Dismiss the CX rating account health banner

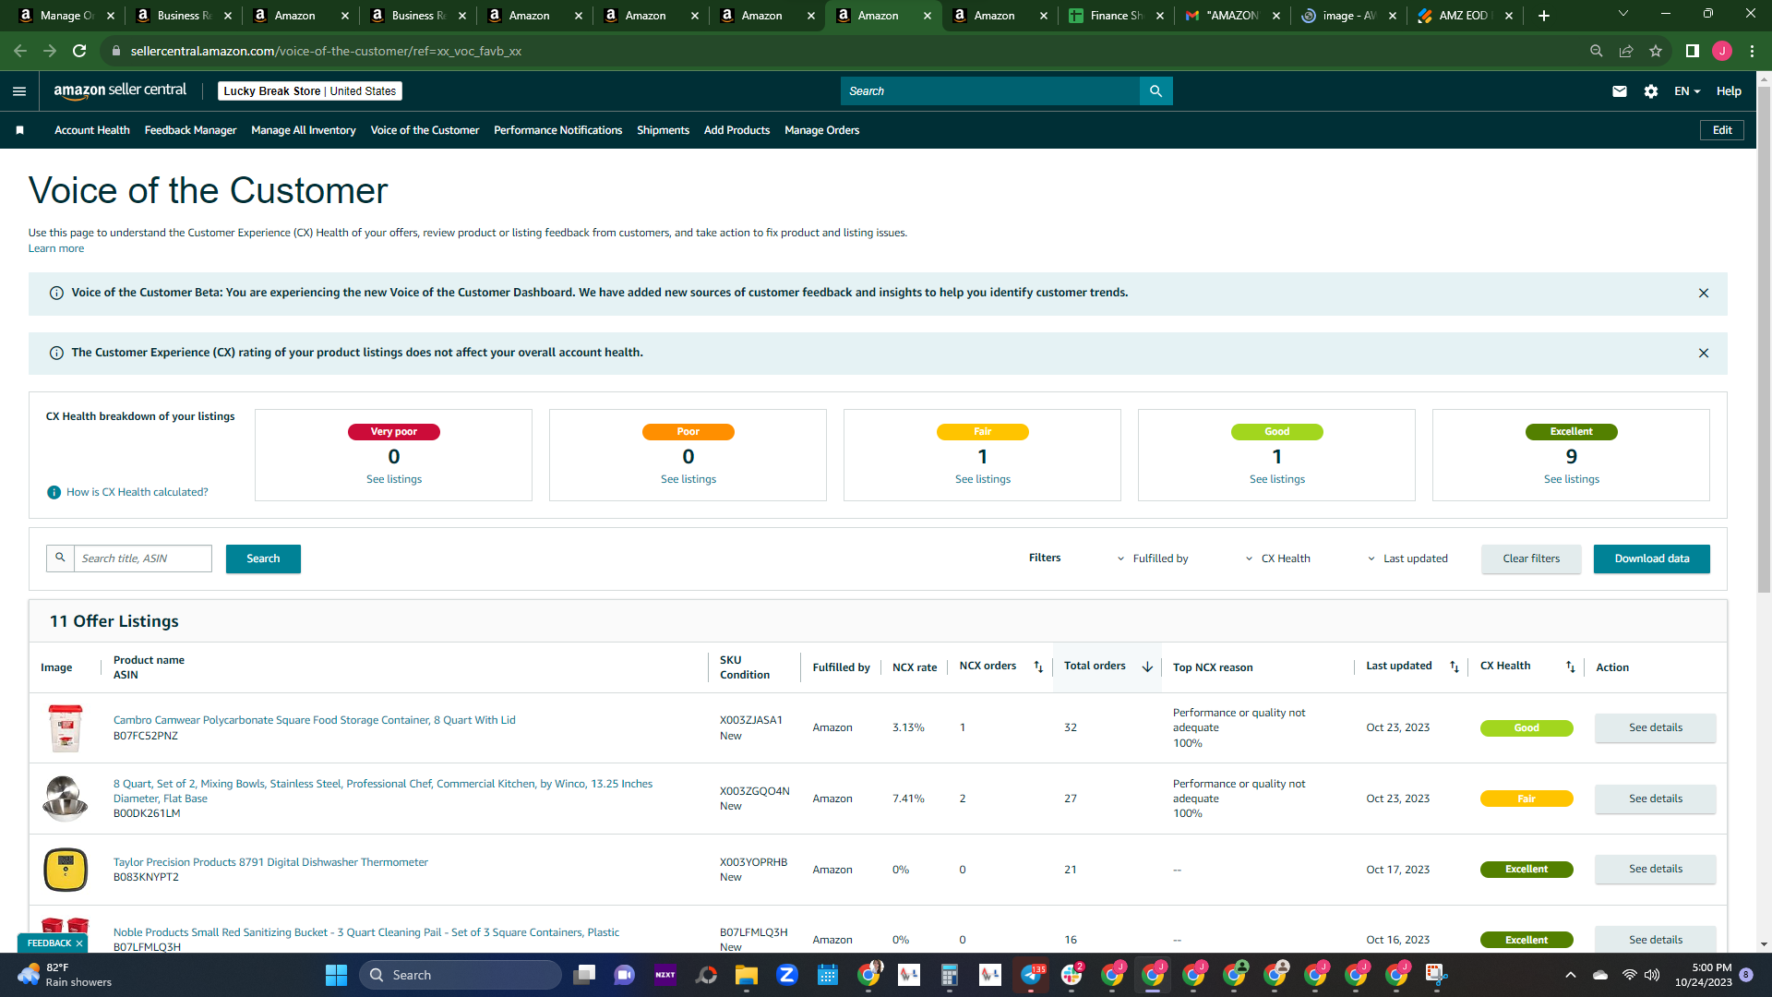pyautogui.click(x=1704, y=354)
